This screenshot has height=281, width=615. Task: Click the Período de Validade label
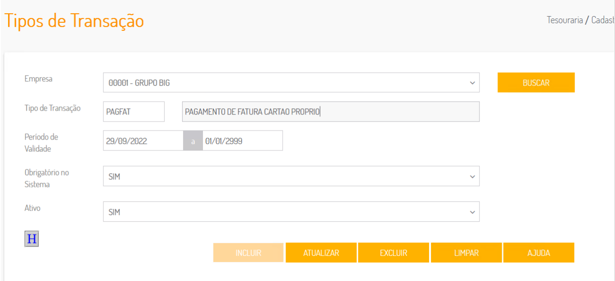[x=41, y=142]
